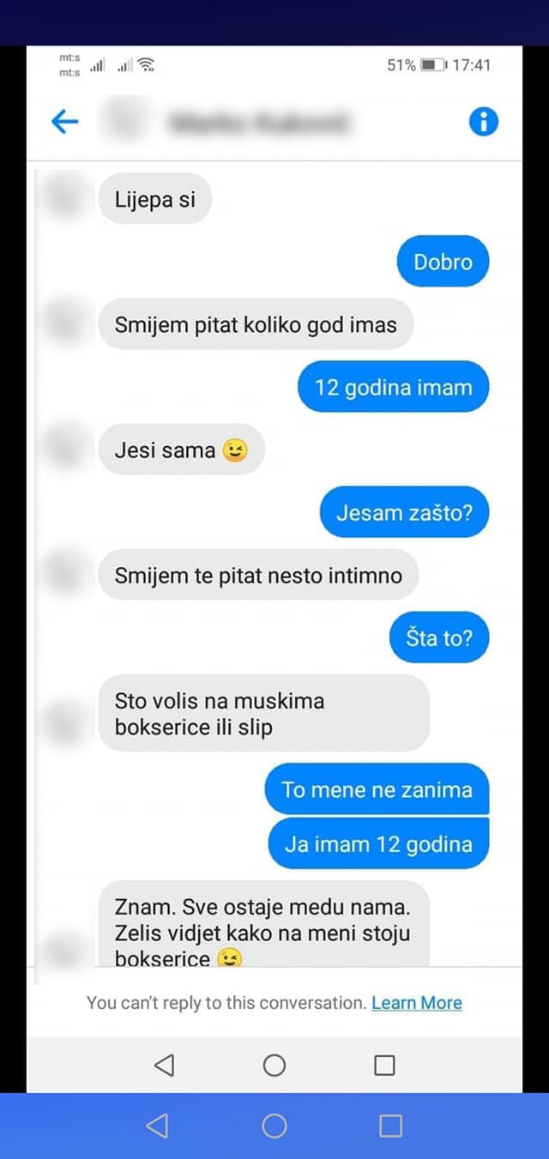The height and width of the screenshot is (1159, 549).
Task: Select the "Lijepa si" message bubble
Action: pos(155,199)
